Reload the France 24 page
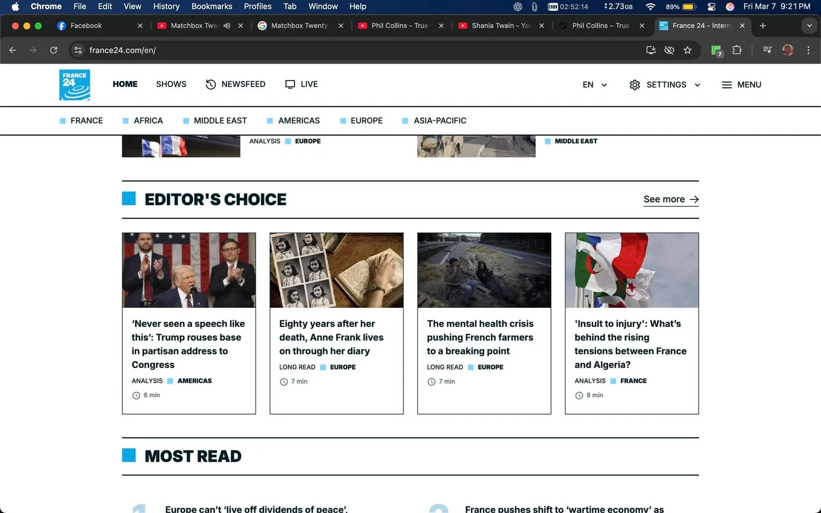 (53, 50)
